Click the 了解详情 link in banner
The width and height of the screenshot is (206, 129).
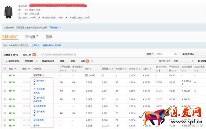(55, 28)
